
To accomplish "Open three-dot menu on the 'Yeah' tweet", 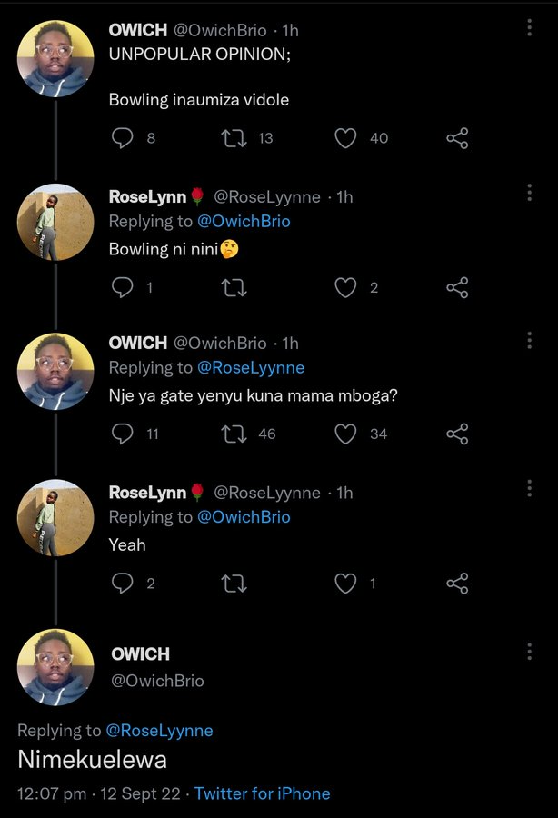I will (529, 488).
